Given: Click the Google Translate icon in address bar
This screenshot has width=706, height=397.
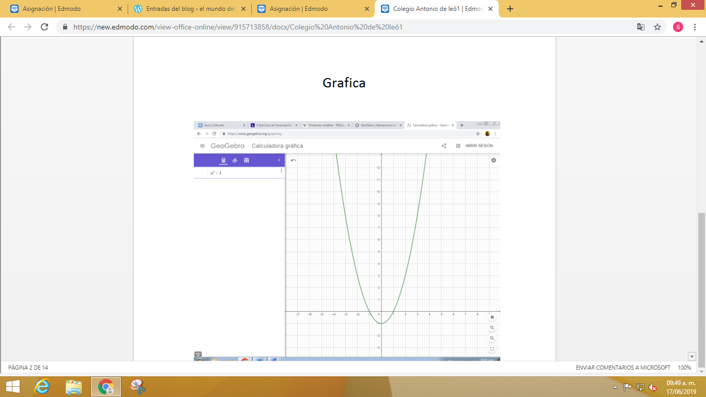Looking at the screenshot, I should click(x=640, y=27).
